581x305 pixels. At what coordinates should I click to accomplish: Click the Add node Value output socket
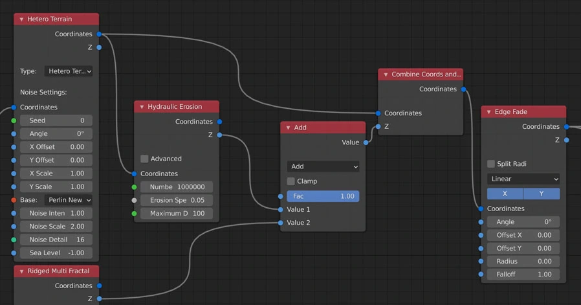[366, 142]
